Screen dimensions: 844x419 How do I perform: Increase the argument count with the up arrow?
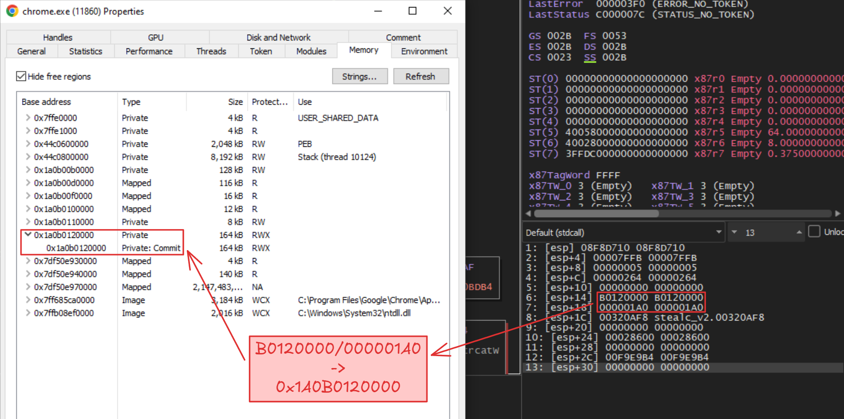799,232
